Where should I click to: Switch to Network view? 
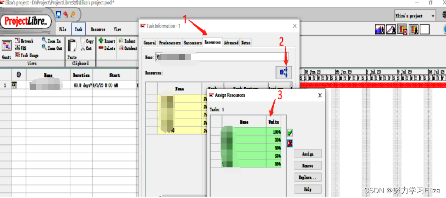tap(24, 41)
